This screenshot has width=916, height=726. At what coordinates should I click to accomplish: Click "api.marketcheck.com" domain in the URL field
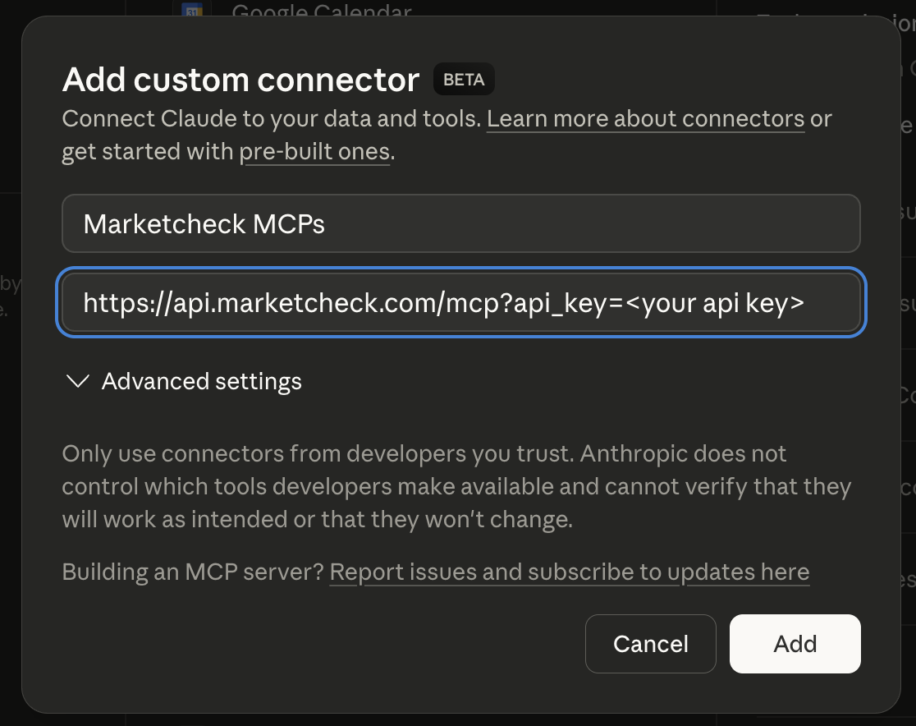(x=304, y=305)
